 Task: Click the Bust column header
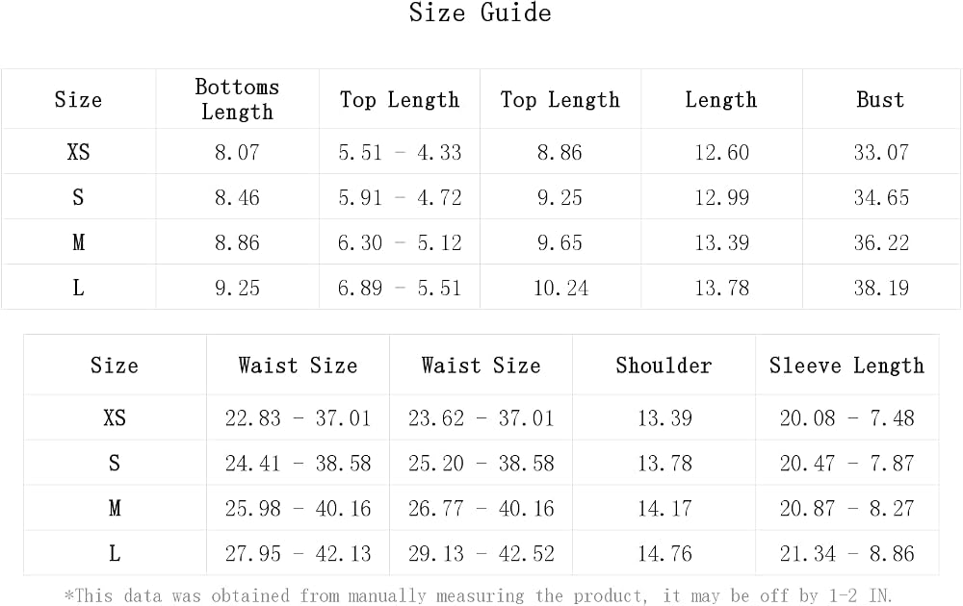(x=881, y=99)
